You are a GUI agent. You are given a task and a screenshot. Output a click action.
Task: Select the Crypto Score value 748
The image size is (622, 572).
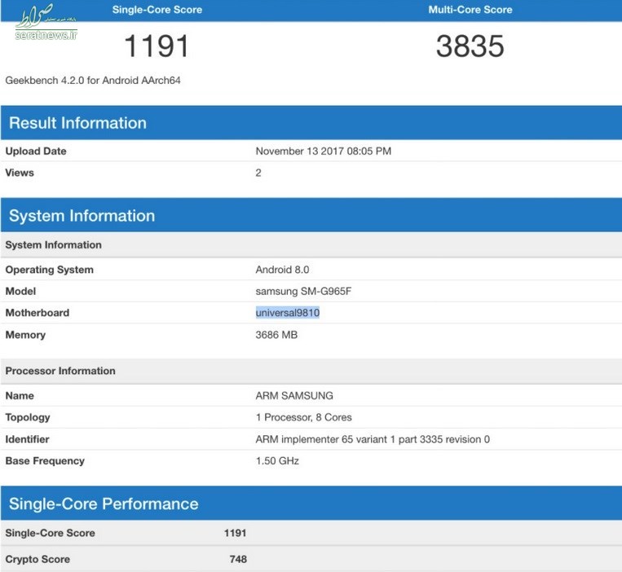[x=238, y=559]
